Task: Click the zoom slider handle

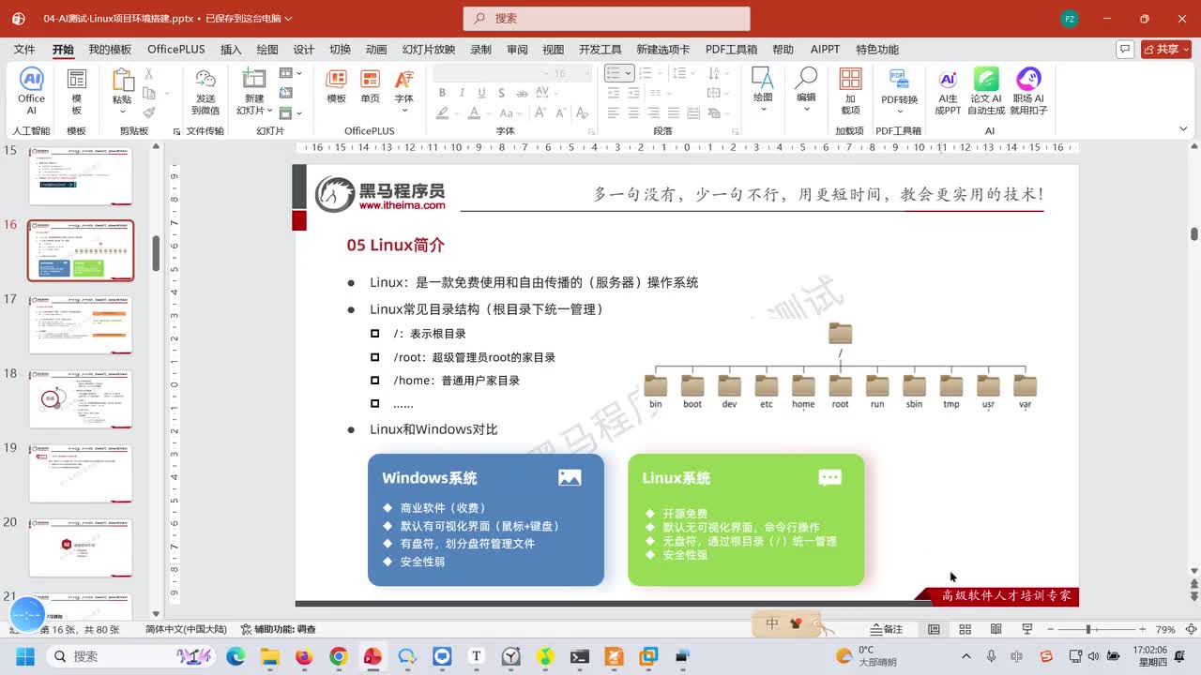Action: point(1088,629)
